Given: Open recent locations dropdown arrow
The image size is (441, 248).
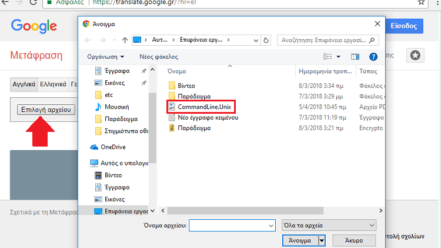Looking at the screenshot, I should (115, 40).
